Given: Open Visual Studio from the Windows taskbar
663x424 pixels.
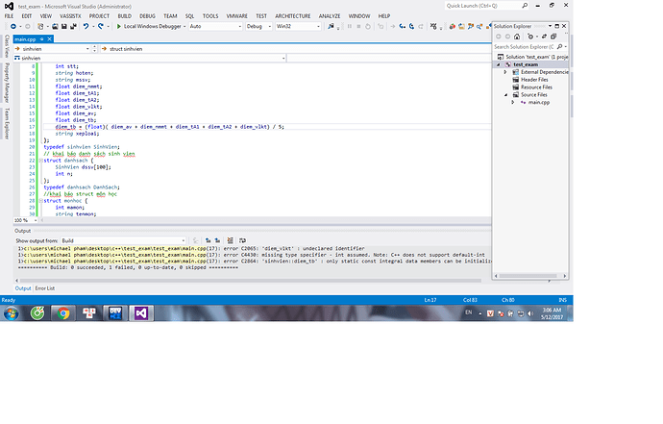Looking at the screenshot, I should click(x=141, y=313).
